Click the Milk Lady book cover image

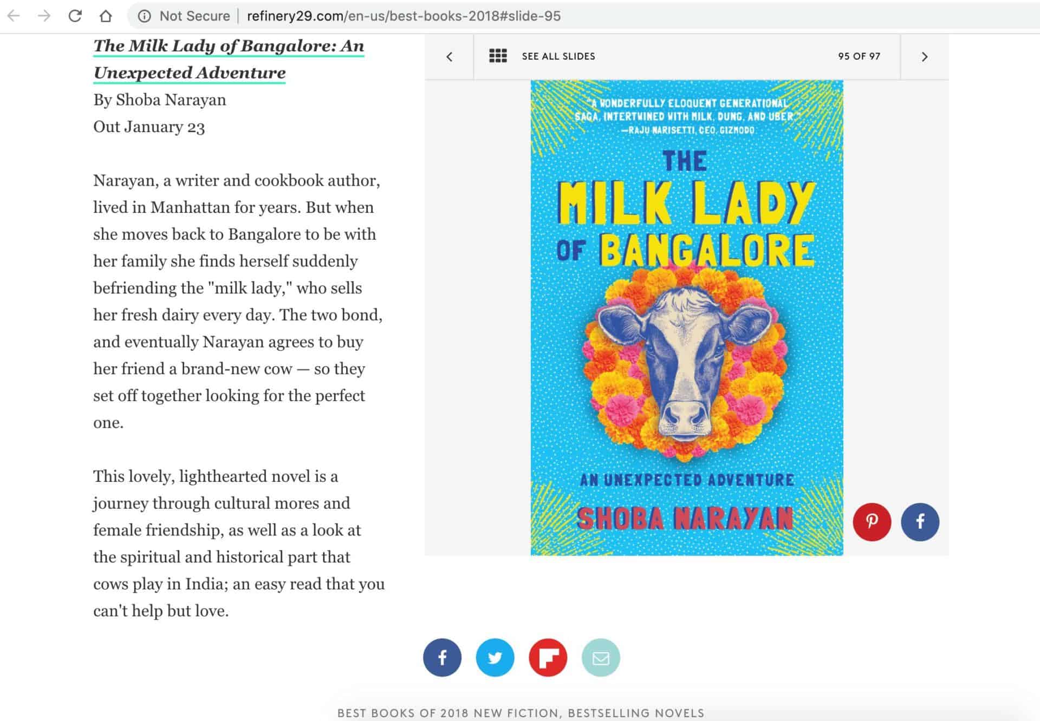686,318
